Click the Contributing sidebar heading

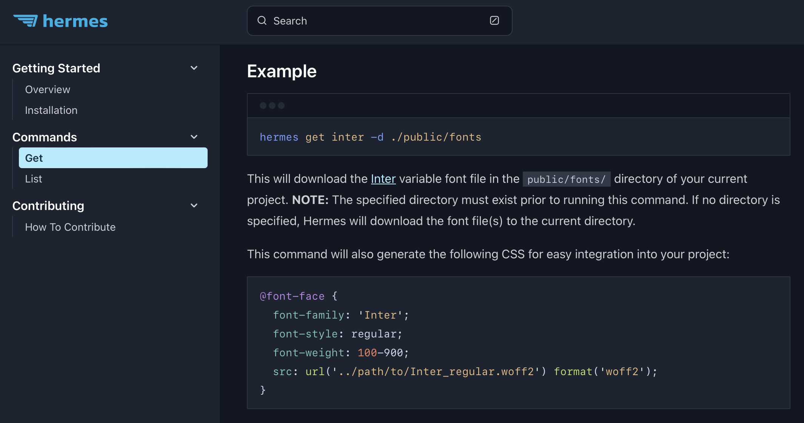click(x=48, y=206)
